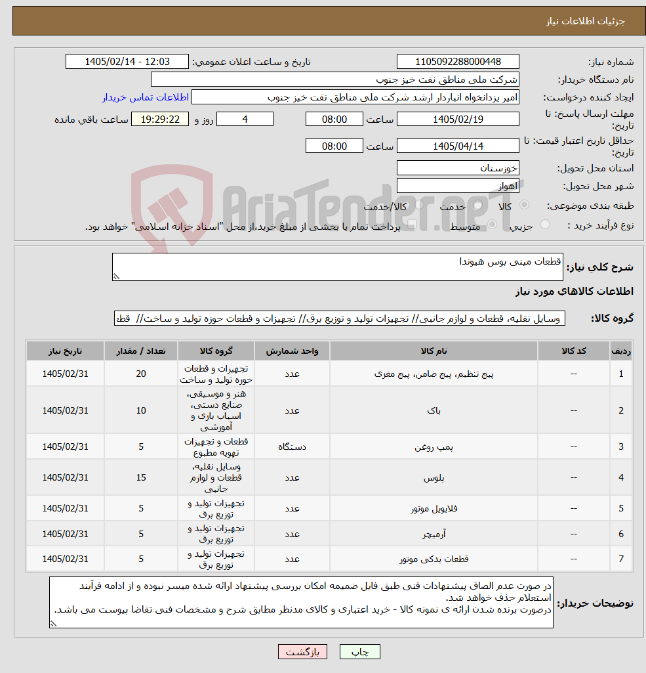
Task: Click the response deadline time 08:00 field
Action: (x=334, y=119)
